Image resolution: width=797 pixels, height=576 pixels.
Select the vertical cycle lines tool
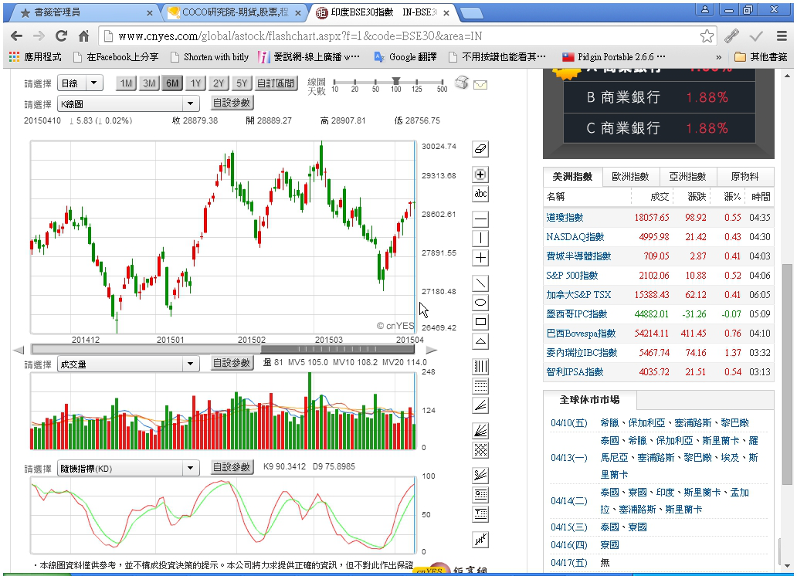[x=480, y=367]
